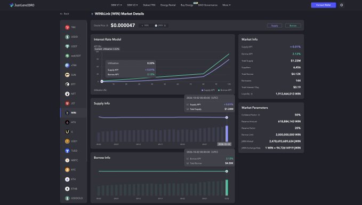
Task: Expand the SBM V2 dropdown menu
Action: click(x=132, y=5)
